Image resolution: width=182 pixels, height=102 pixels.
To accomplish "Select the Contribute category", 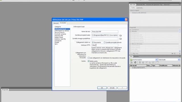I will click(58, 41).
